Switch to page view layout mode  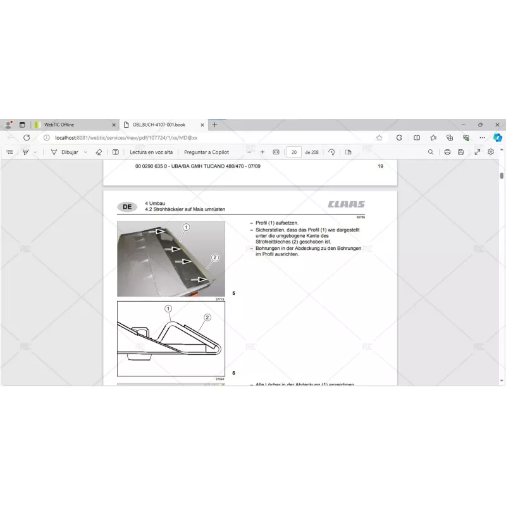click(x=348, y=152)
